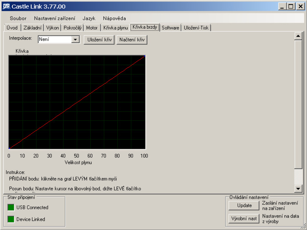This screenshot has height=230, width=307.
Task: Click the brake curve graph to add a point
Action: 77,102
